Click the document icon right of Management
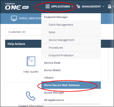 pyautogui.click(x=109, y=7)
